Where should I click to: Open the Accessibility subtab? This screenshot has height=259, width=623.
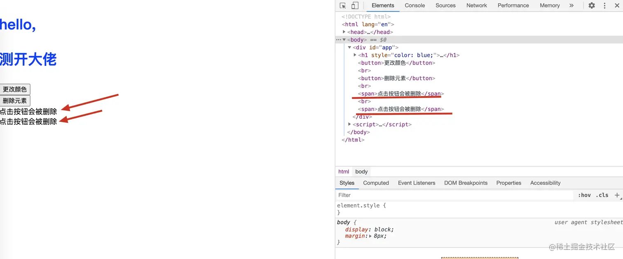click(545, 183)
